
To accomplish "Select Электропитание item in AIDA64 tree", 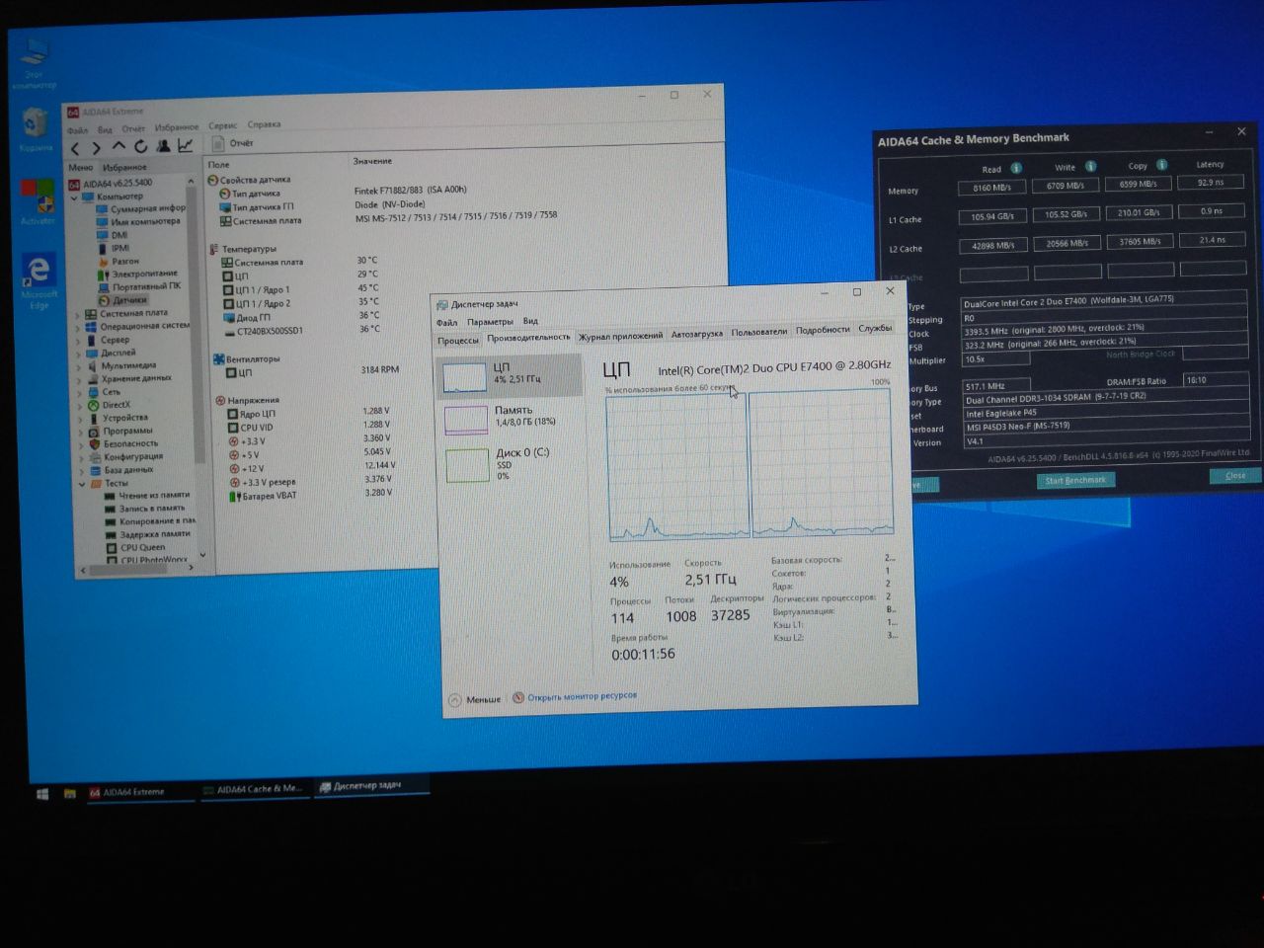I will tap(137, 275).
